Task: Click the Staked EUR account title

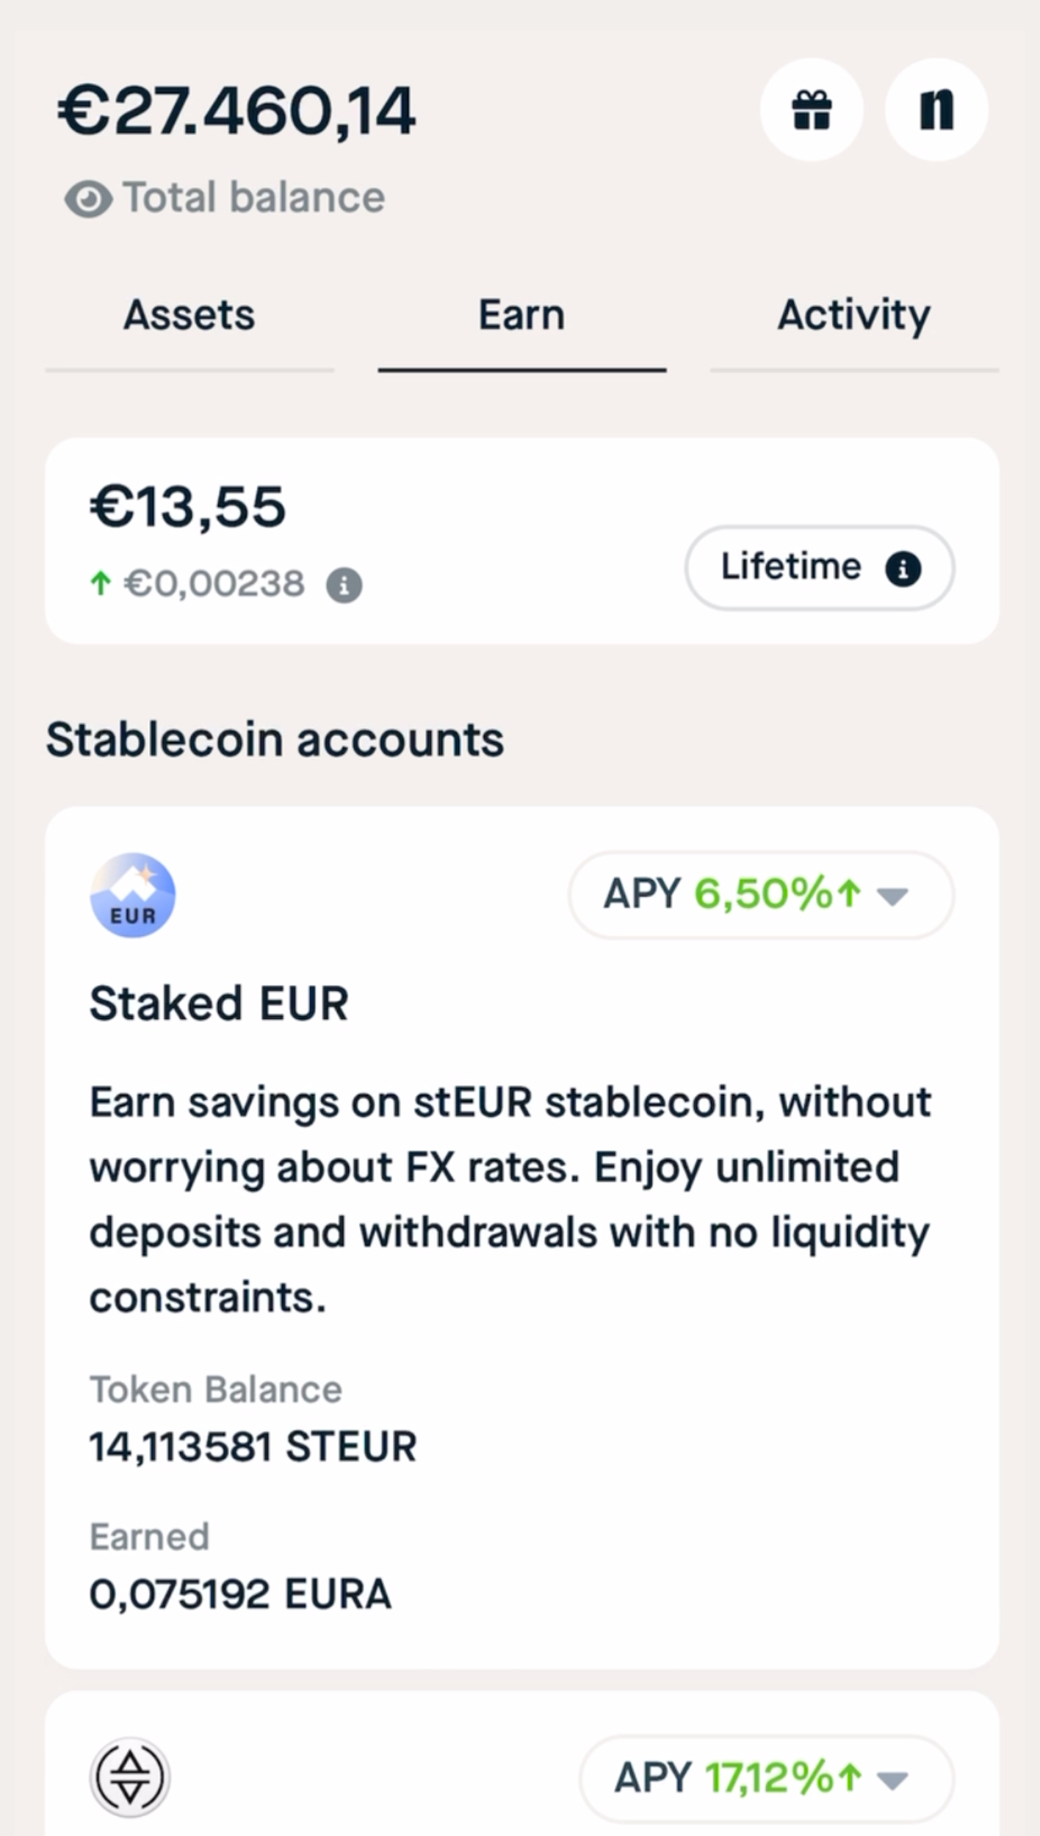Action: tap(219, 1004)
